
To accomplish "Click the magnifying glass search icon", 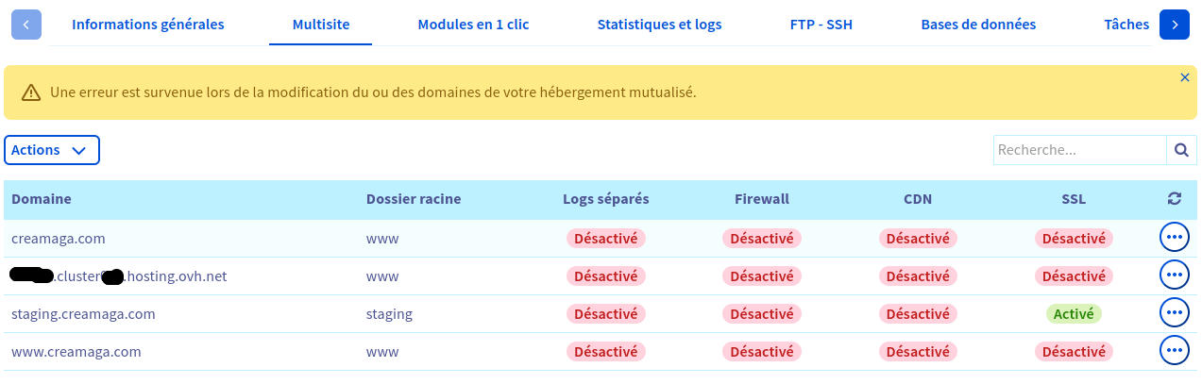I will pyautogui.click(x=1181, y=150).
